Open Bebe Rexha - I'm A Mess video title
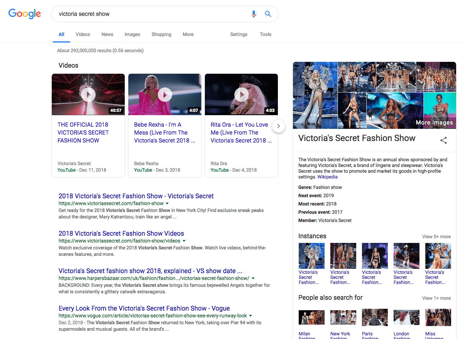 click(x=165, y=132)
